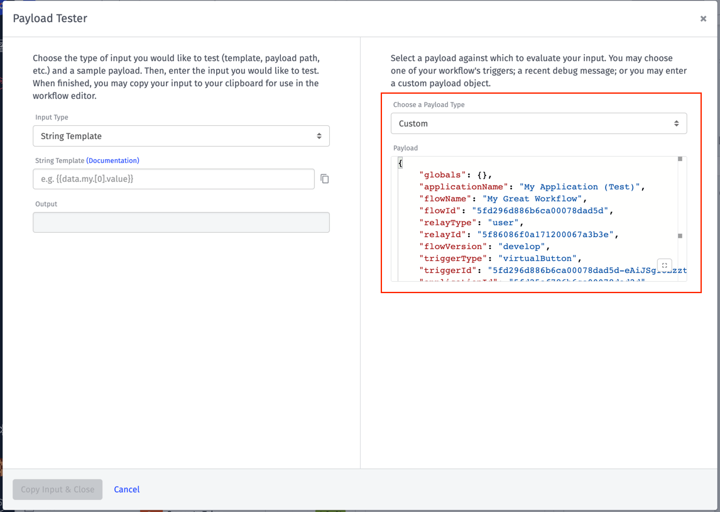
Task: Click the "globals" key in payload
Action: tap(443, 175)
